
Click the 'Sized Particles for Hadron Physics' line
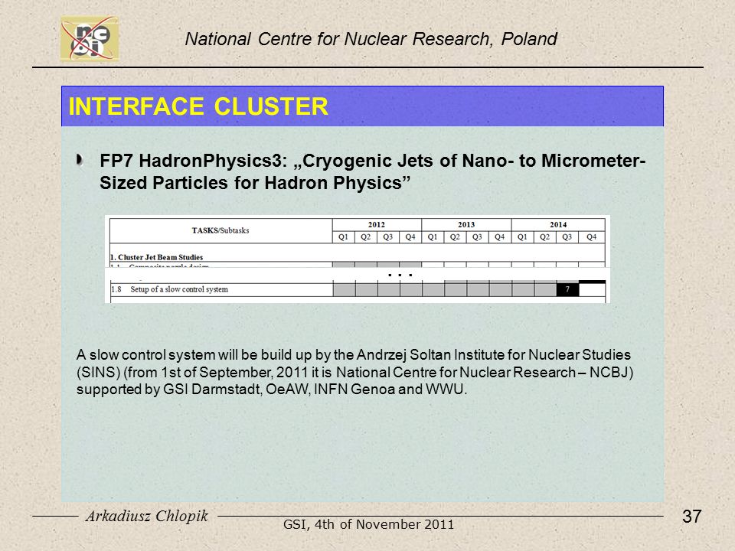click(x=255, y=183)
